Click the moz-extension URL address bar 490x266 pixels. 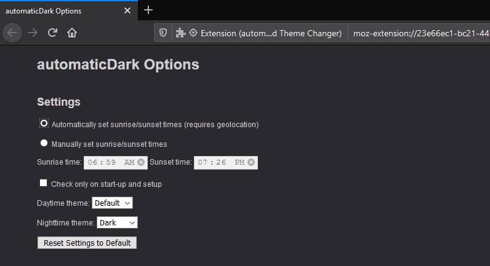[x=419, y=33]
